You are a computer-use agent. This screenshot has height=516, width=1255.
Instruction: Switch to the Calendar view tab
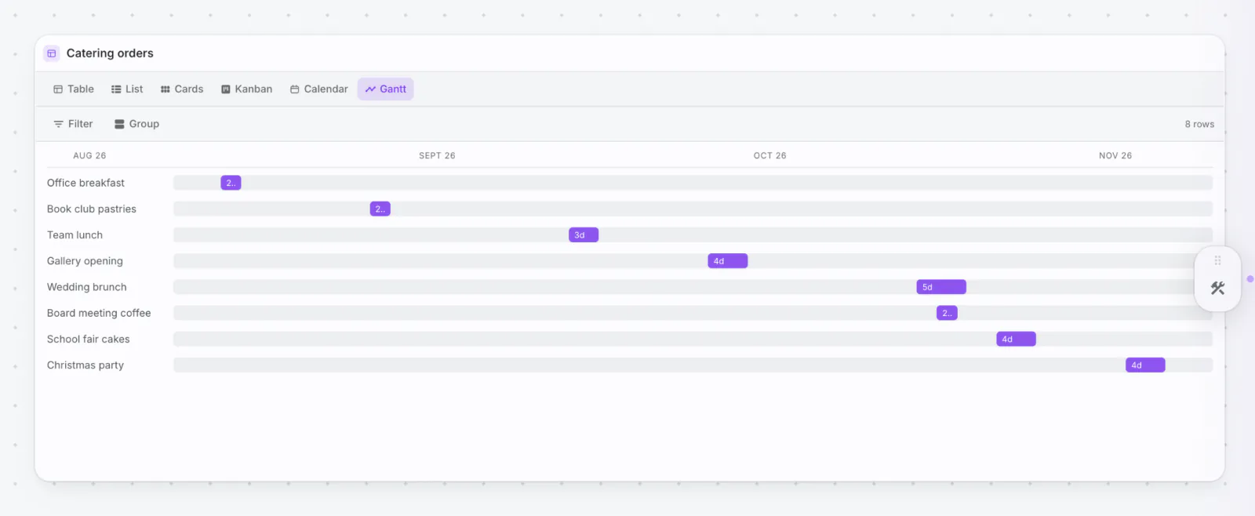(x=319, y=89)
